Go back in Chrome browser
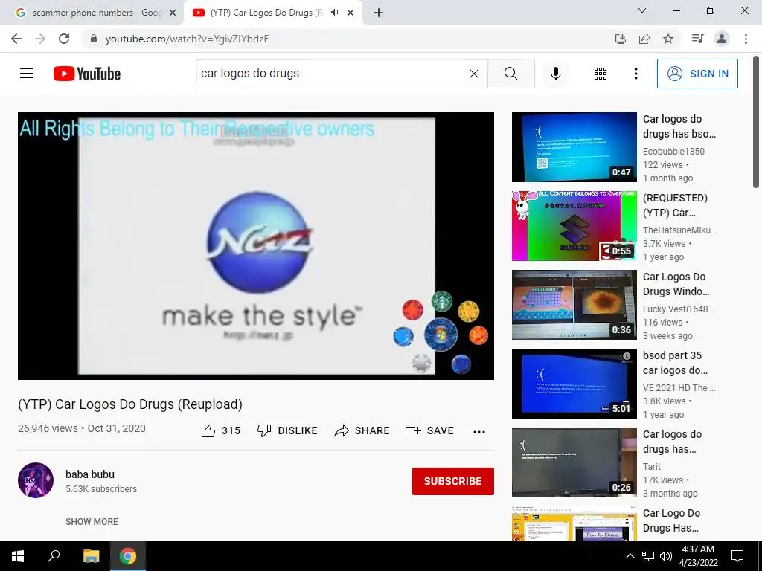Viewport: 762px width, 571px height. tap(16, 39)
